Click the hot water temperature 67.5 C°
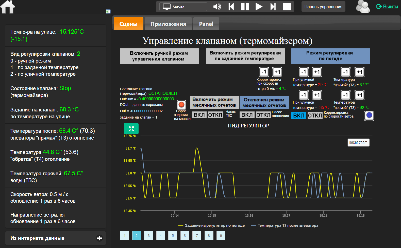The image size is (401, 248). tap(73, 173)
